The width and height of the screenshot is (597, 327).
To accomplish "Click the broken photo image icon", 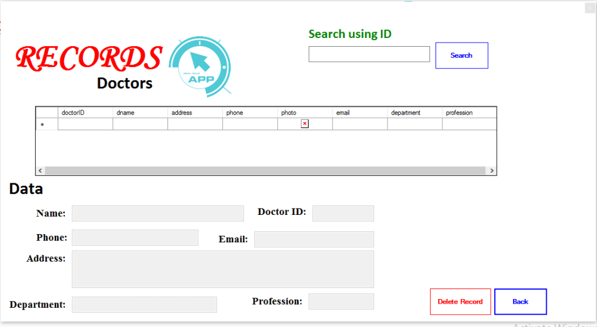I will coord(305,124).
